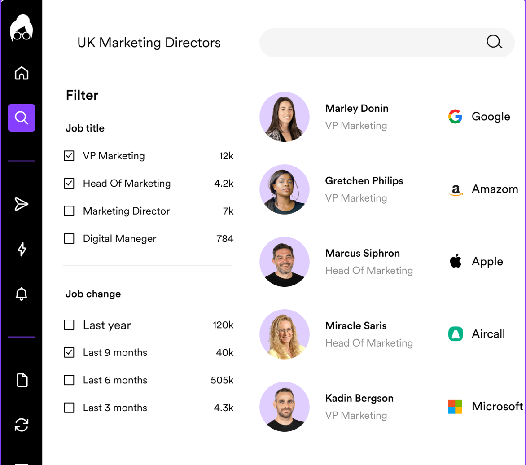Click the Amazom company name
526x465 pixels.
click(495, 189)
